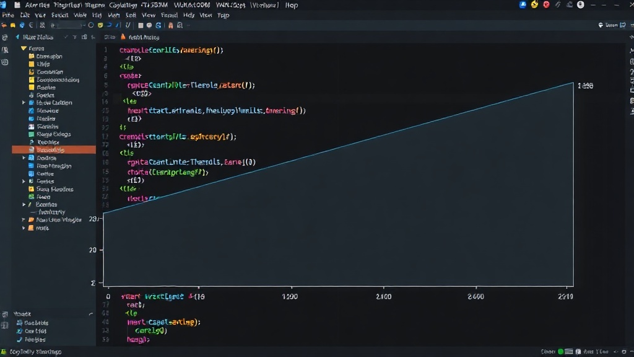Click the checkmark icon in explorer panel header
The height and width of the screenshot is (357, 634).
click(66, 37)
